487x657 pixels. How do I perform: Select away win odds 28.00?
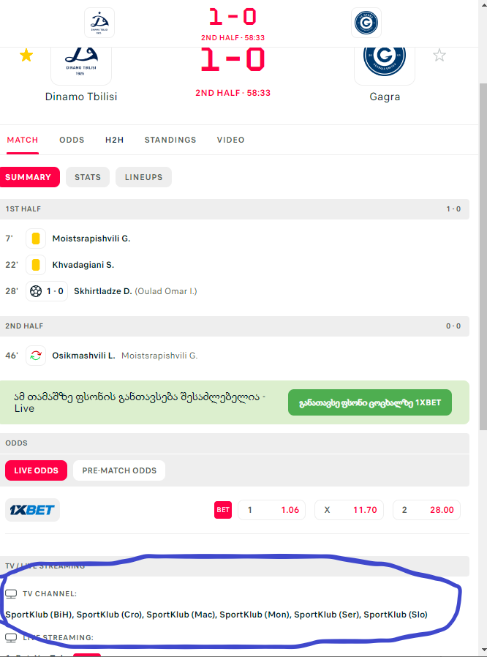point(426,510)
